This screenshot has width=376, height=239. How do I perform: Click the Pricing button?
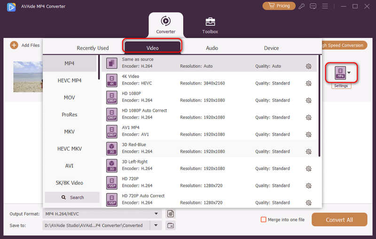click(279, 6)
